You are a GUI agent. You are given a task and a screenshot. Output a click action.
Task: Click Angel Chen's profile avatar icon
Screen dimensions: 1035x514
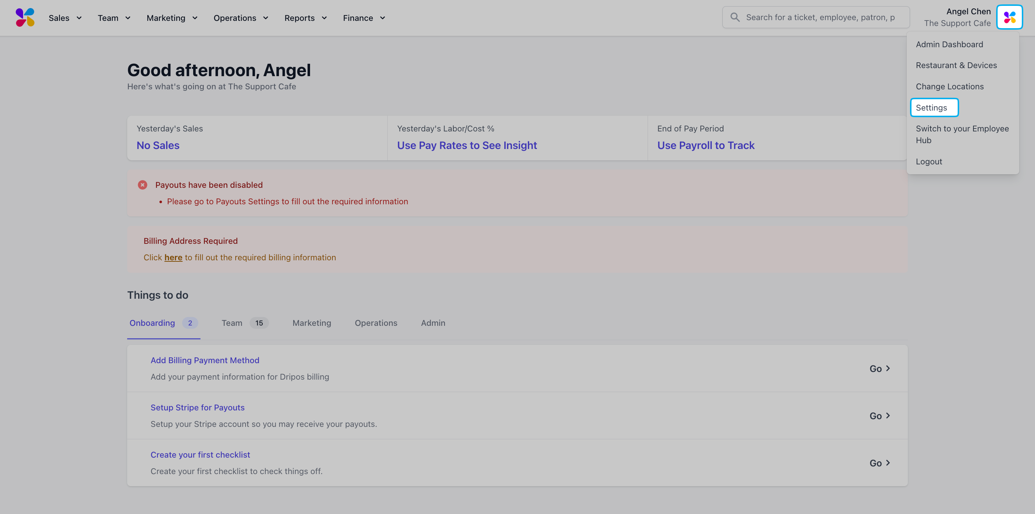tap(1009, 17)
